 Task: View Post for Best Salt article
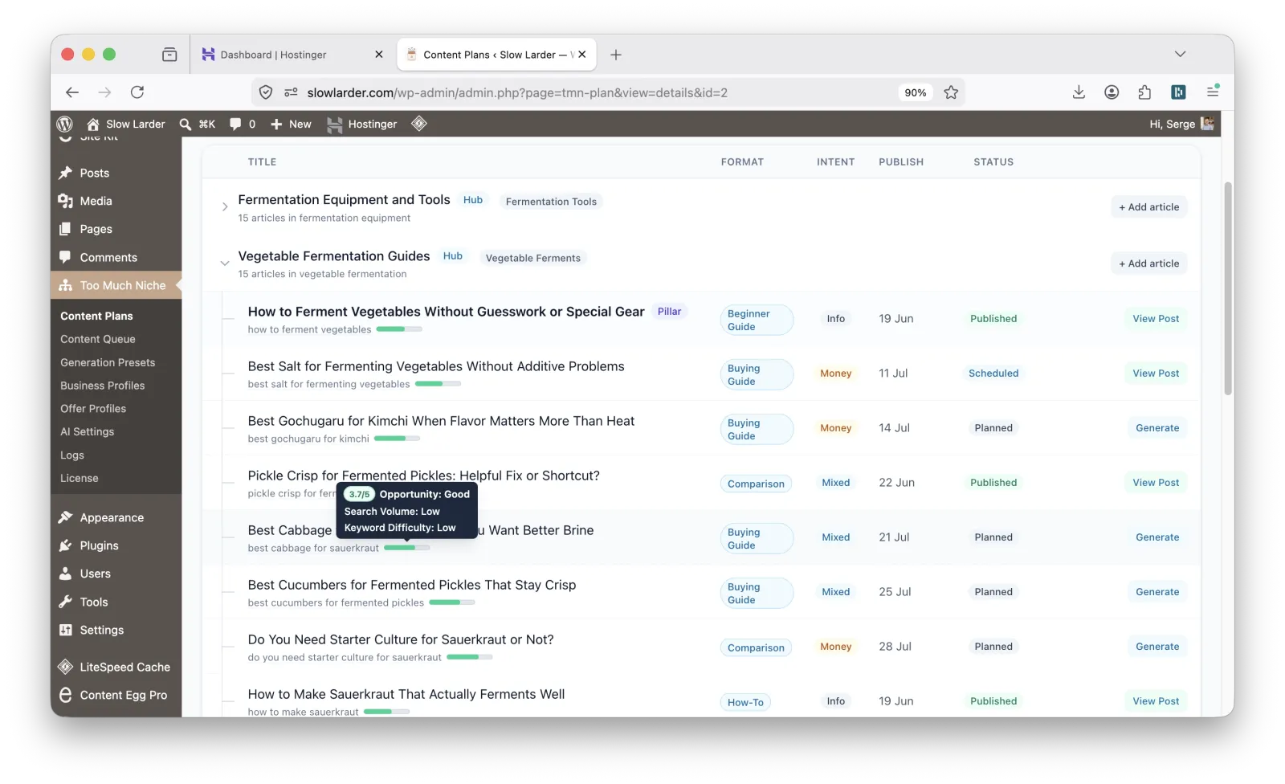(x=1156, y=373)
